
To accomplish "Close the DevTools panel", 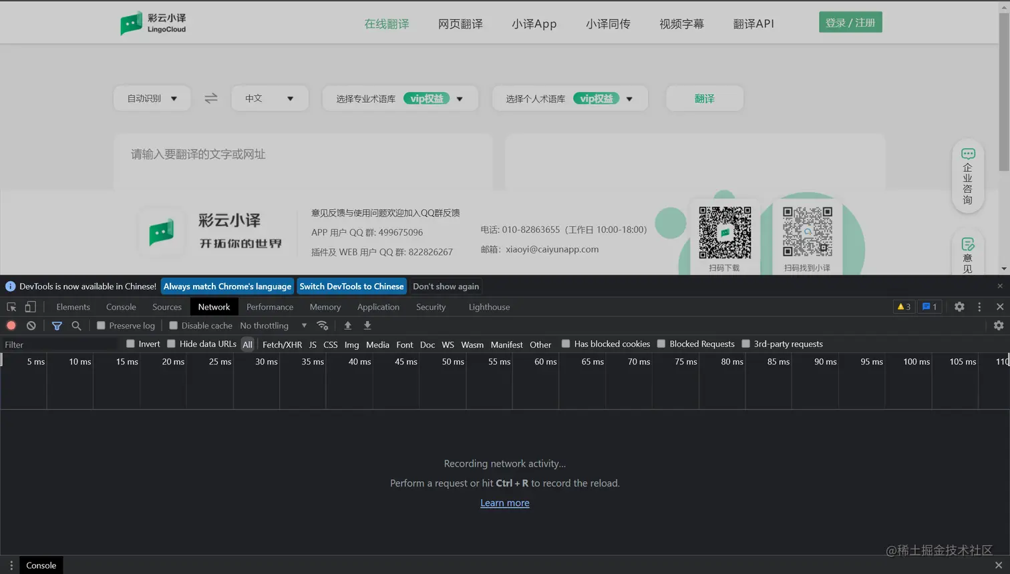I will [1000, 307].
